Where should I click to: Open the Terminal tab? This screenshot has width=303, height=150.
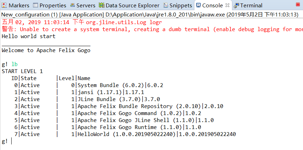248,5
